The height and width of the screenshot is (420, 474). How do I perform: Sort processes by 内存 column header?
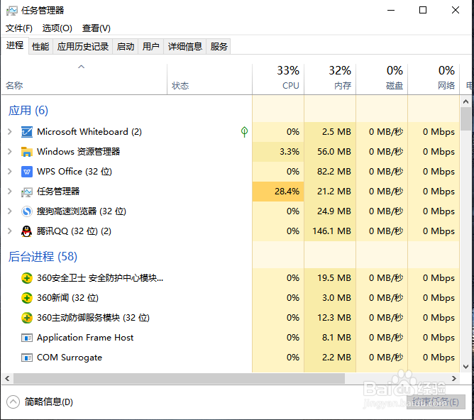tap(330, 79)
